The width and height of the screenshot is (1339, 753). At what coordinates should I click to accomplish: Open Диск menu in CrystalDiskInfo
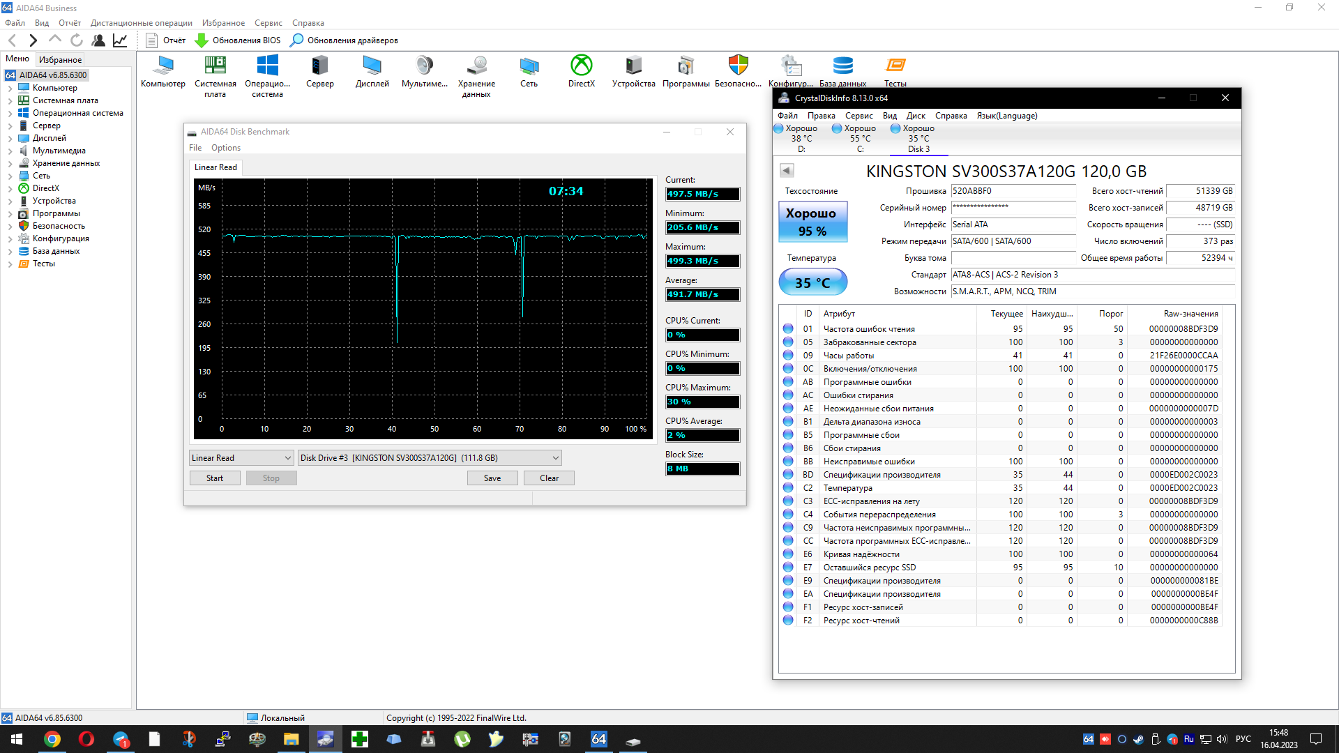coord(916,116)
